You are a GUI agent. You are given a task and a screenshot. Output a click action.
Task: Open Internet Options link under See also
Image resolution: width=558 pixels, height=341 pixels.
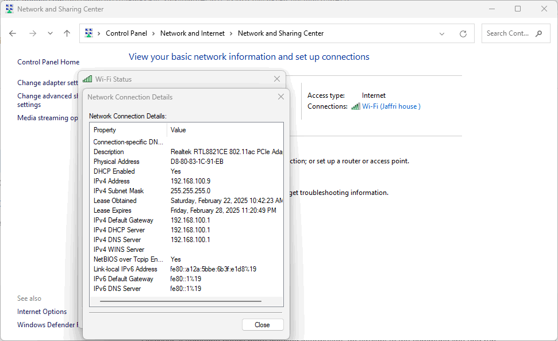click(x=42, y=312)
